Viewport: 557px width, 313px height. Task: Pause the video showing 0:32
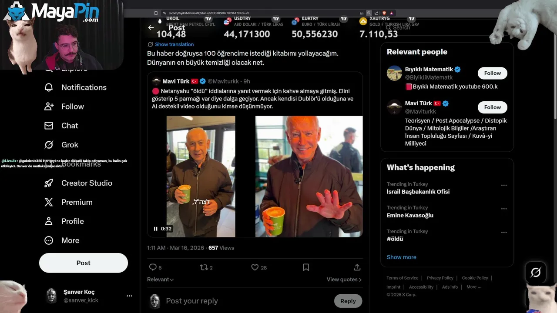155,229
